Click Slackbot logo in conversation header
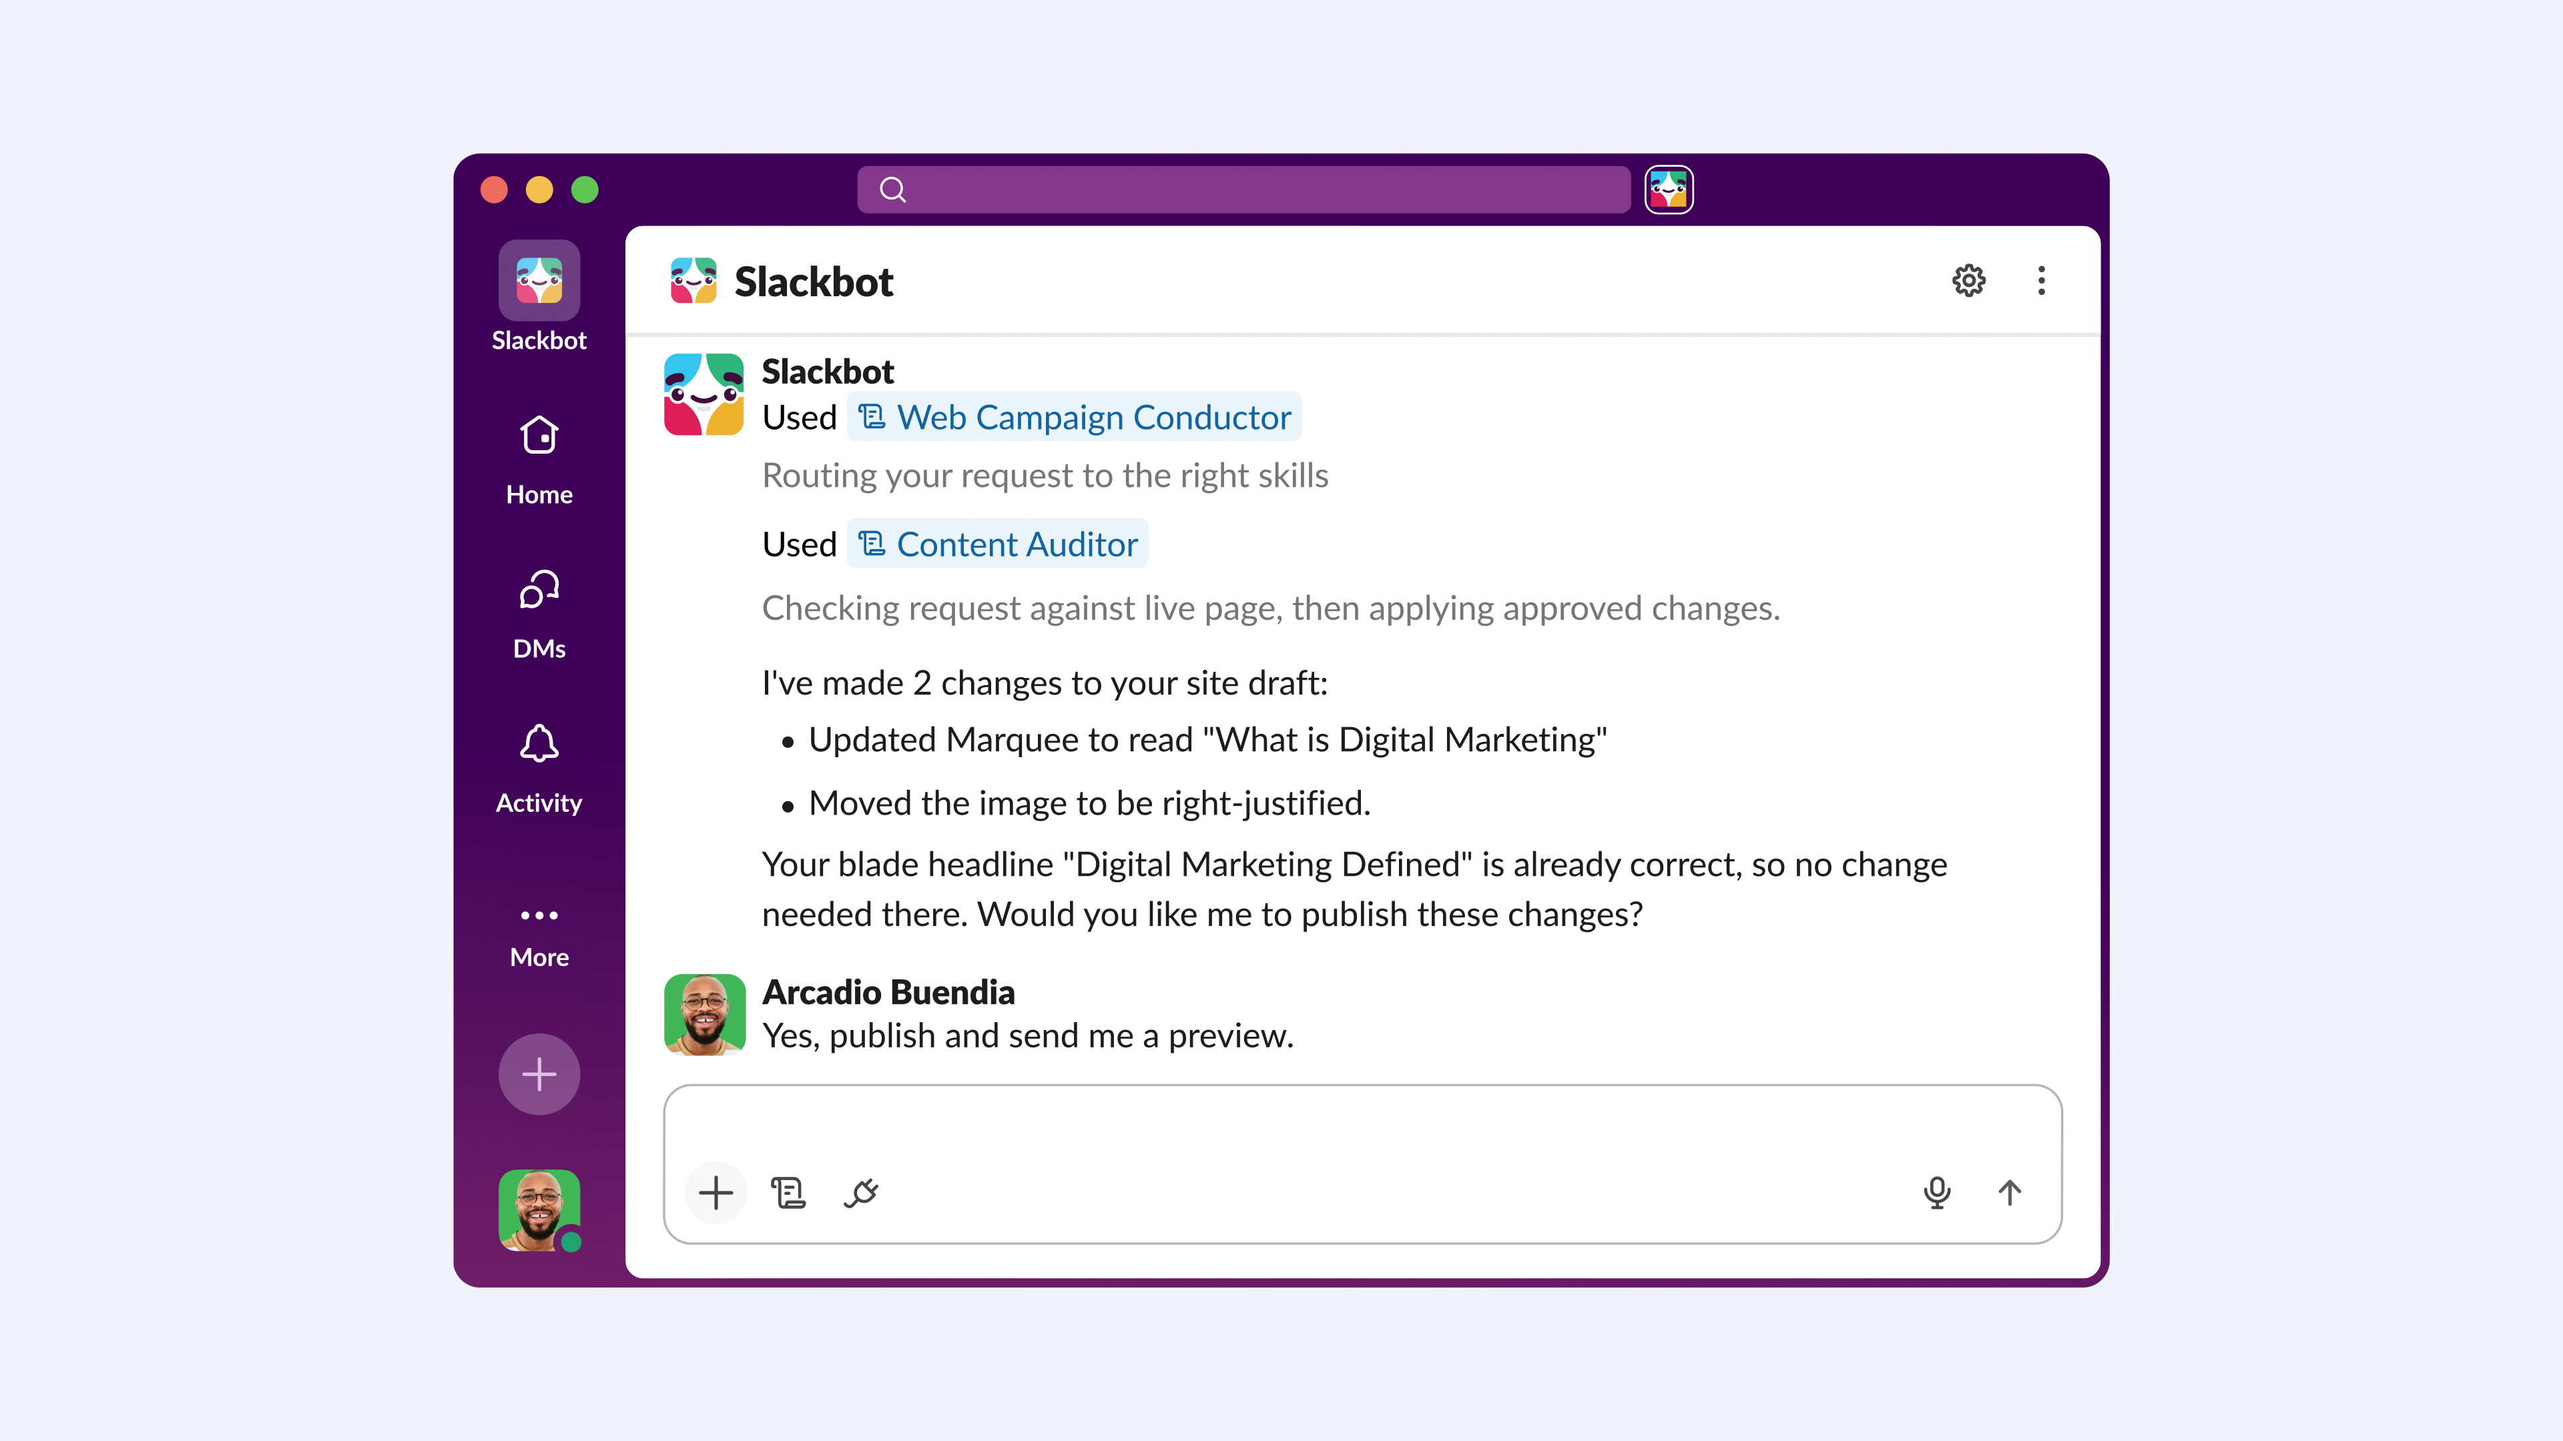The width and height of the screenshot is (2563, 1441). [693, 280]
